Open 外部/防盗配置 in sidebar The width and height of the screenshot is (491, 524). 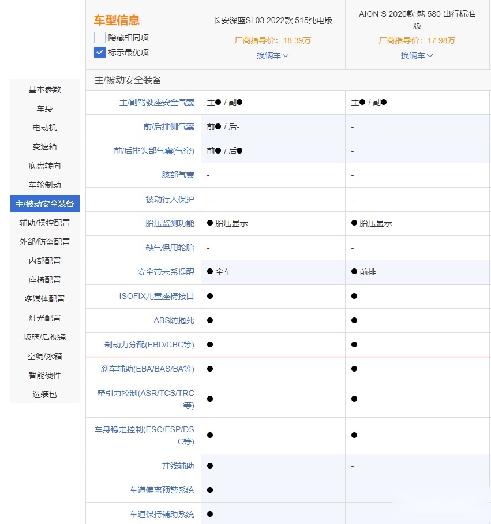pos(45,242)
